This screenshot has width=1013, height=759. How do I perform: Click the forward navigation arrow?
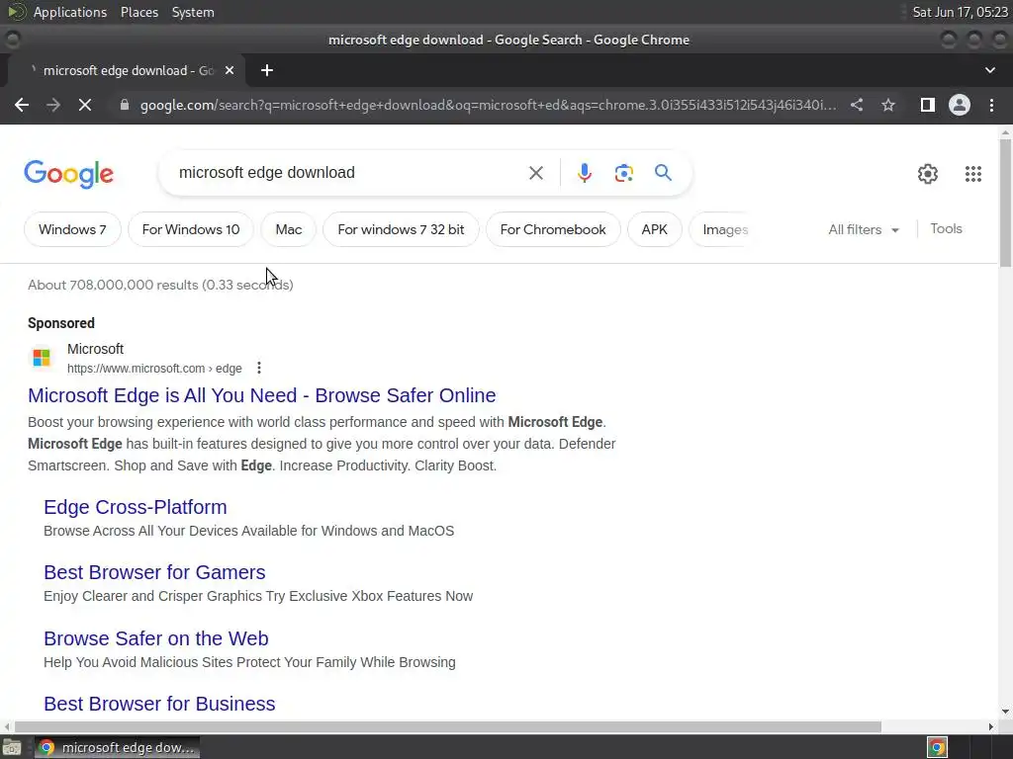coord(53,105)
